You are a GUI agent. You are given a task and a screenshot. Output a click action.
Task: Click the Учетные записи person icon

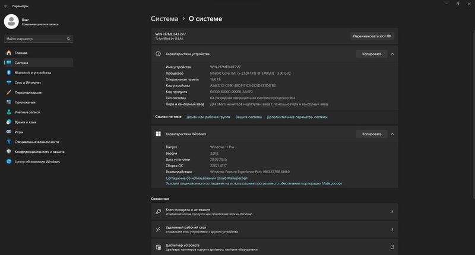click(9, 112)
